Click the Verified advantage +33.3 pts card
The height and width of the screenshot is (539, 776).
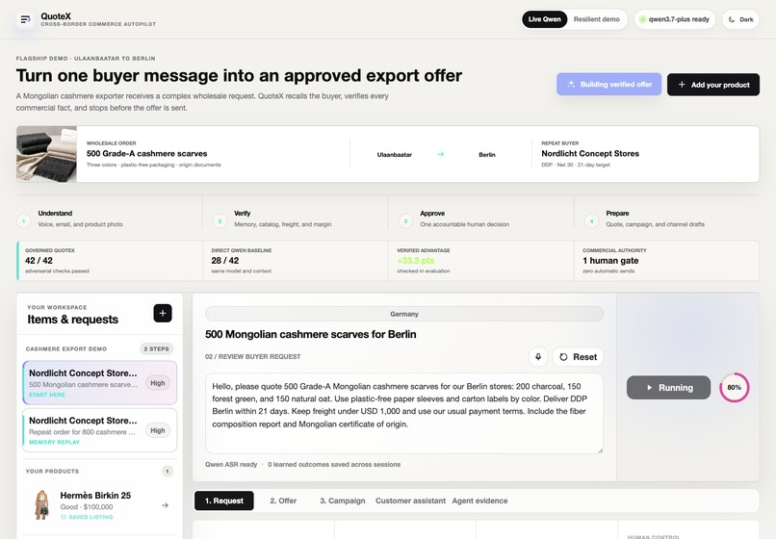click(481, 261)
